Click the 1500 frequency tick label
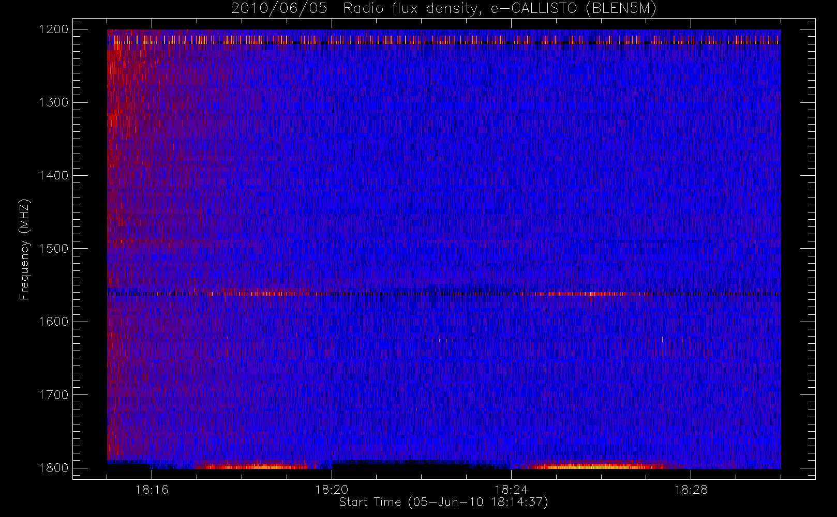Viewport: 837px width, 517px height. (54, 249)
